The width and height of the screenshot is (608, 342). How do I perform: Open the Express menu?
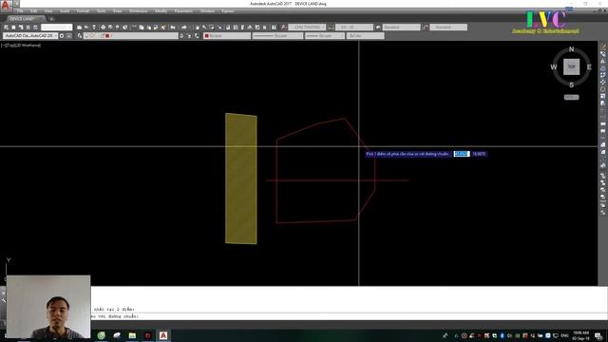coord(228,11)
